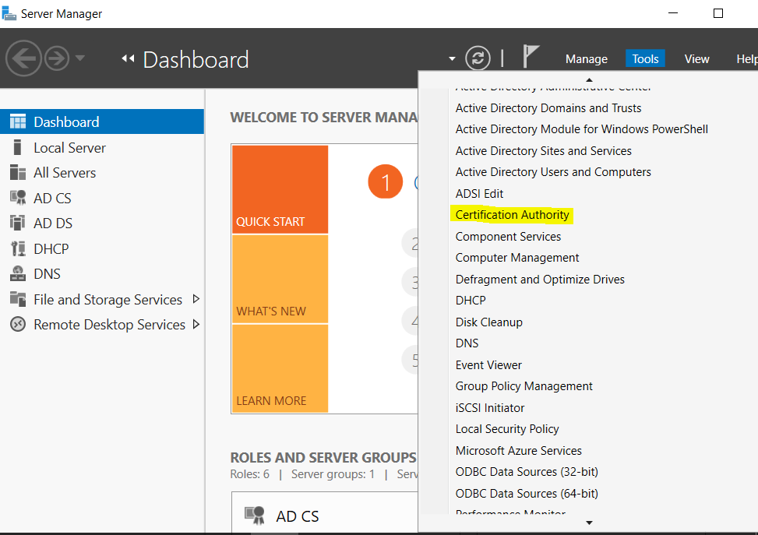Click the Remote Desktop Services icon

click(x=18, y=324)
